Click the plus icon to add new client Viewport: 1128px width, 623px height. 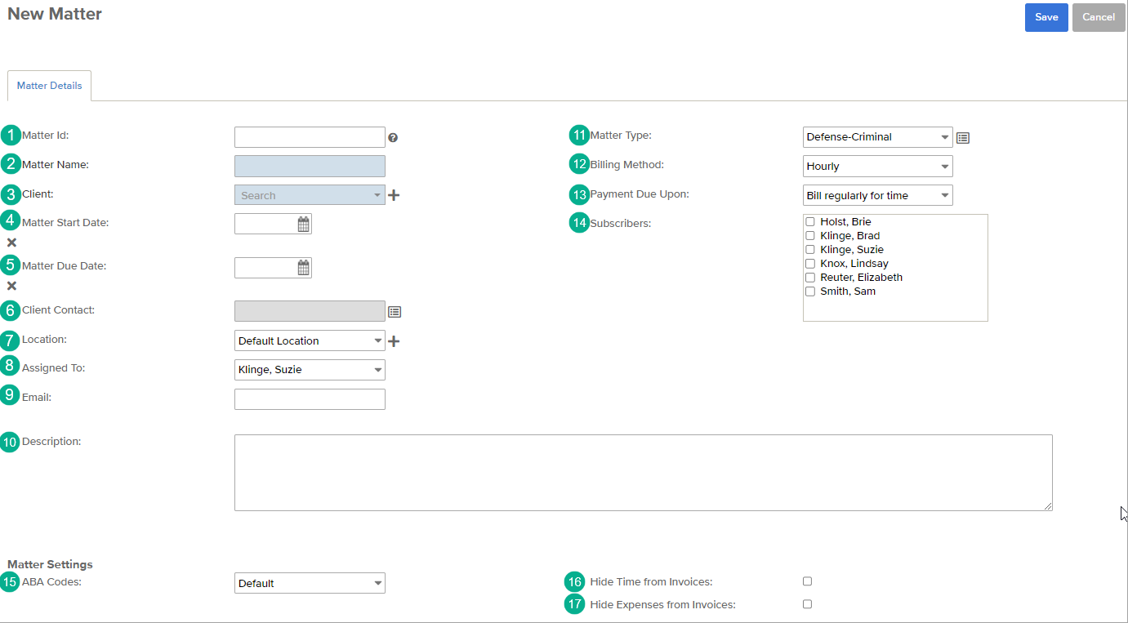click(394, 195)
